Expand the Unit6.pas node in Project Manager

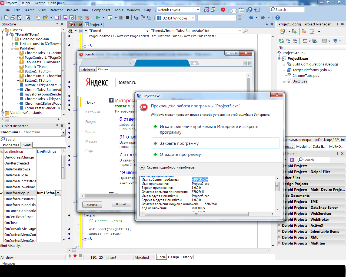click(x=284, y=81)
